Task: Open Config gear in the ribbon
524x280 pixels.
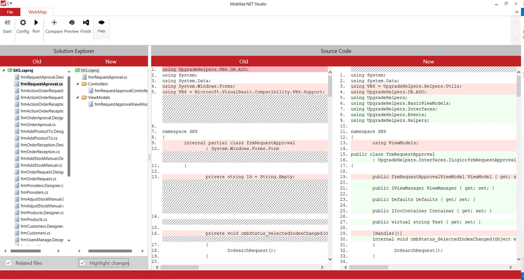Action: point(23,23)
